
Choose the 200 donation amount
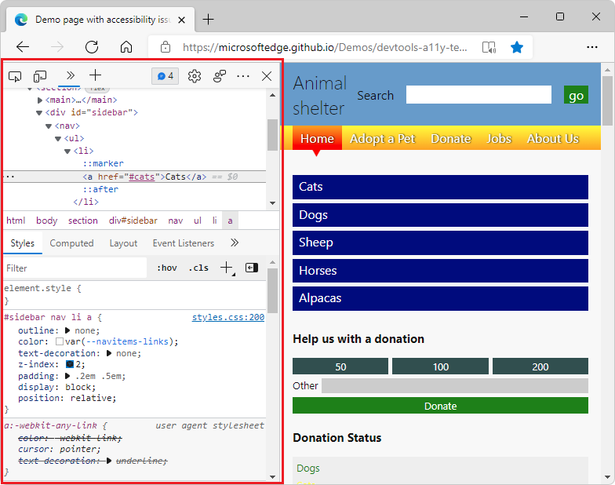pos(540,366)
